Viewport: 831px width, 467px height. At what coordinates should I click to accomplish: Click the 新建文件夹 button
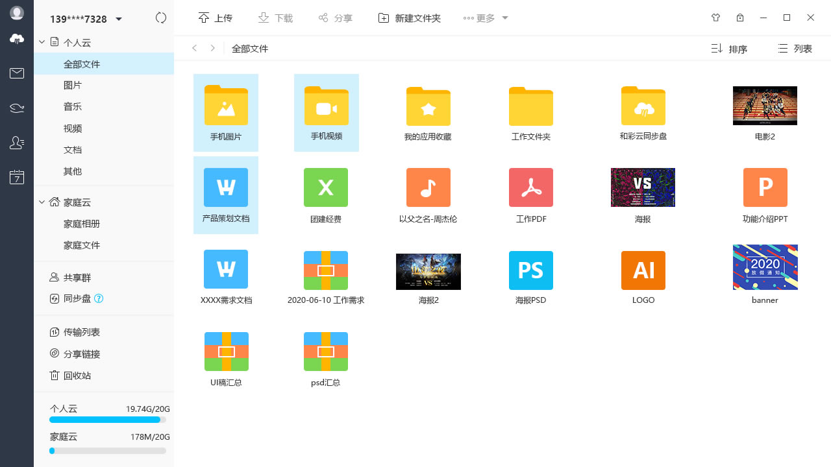pos(409,18)
